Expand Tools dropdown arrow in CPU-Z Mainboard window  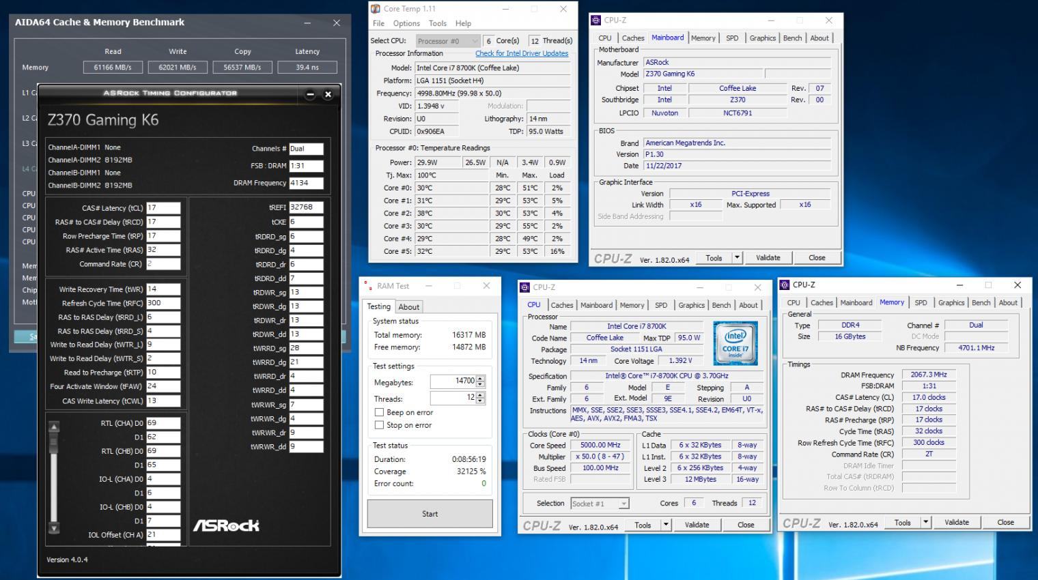[x=737, y=258]
